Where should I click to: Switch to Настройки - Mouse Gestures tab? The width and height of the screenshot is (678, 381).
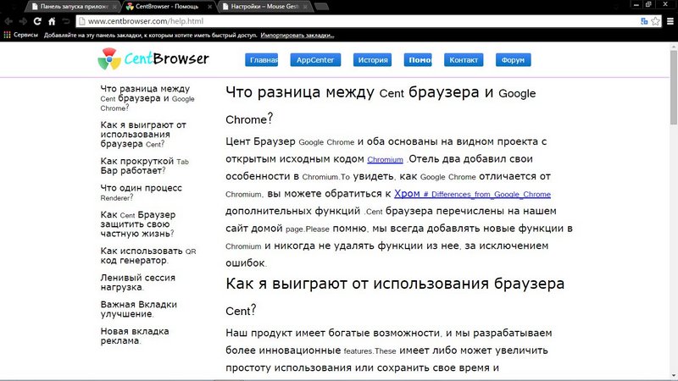click(x=264, y=7)
